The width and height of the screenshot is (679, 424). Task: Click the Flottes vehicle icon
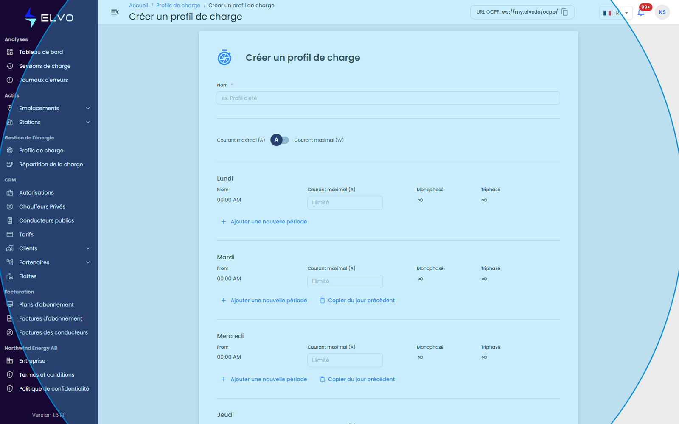10,276
